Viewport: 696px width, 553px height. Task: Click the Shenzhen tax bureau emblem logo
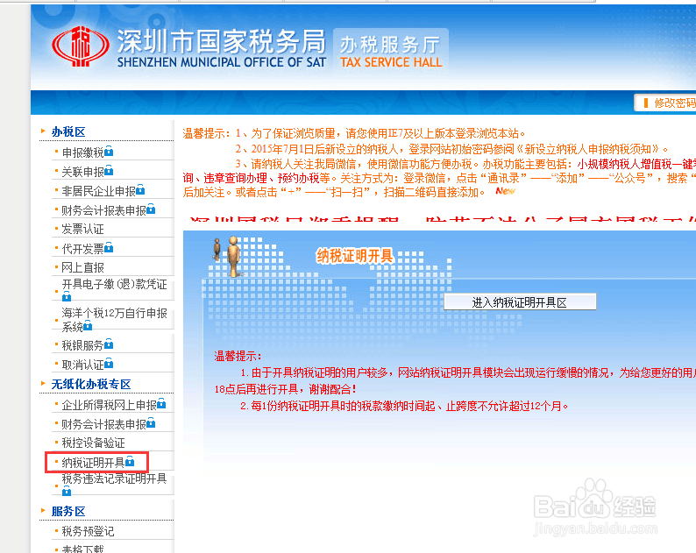(81, 46)
